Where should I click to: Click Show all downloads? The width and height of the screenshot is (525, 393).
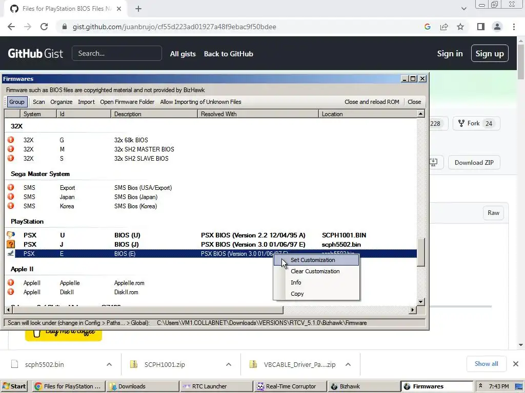click(x=486, y=364)
